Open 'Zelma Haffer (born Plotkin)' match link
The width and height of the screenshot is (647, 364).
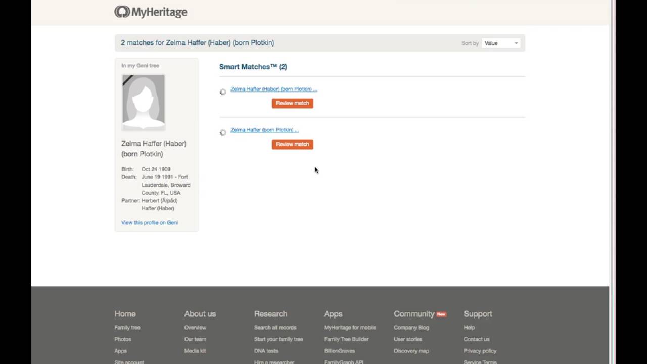[x=265, y=130]
